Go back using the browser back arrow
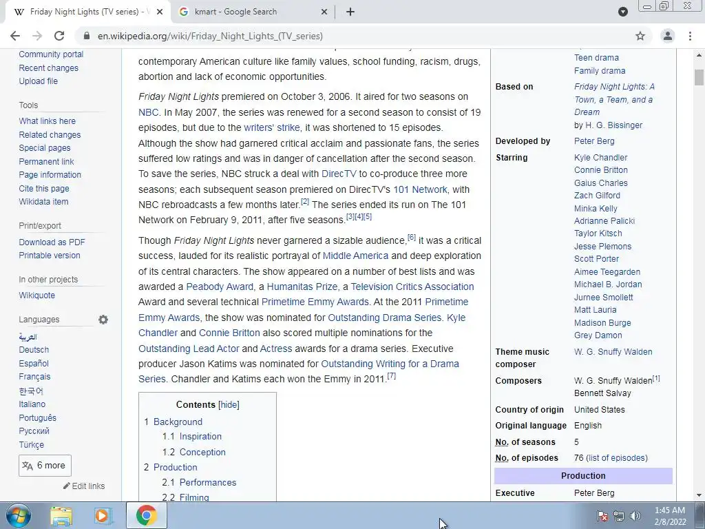 (x=15, y=36)
